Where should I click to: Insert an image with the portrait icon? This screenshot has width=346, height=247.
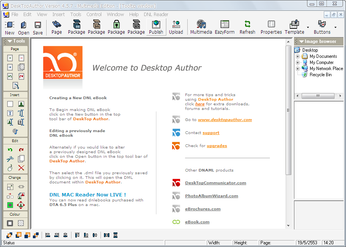tap(21, 104)
